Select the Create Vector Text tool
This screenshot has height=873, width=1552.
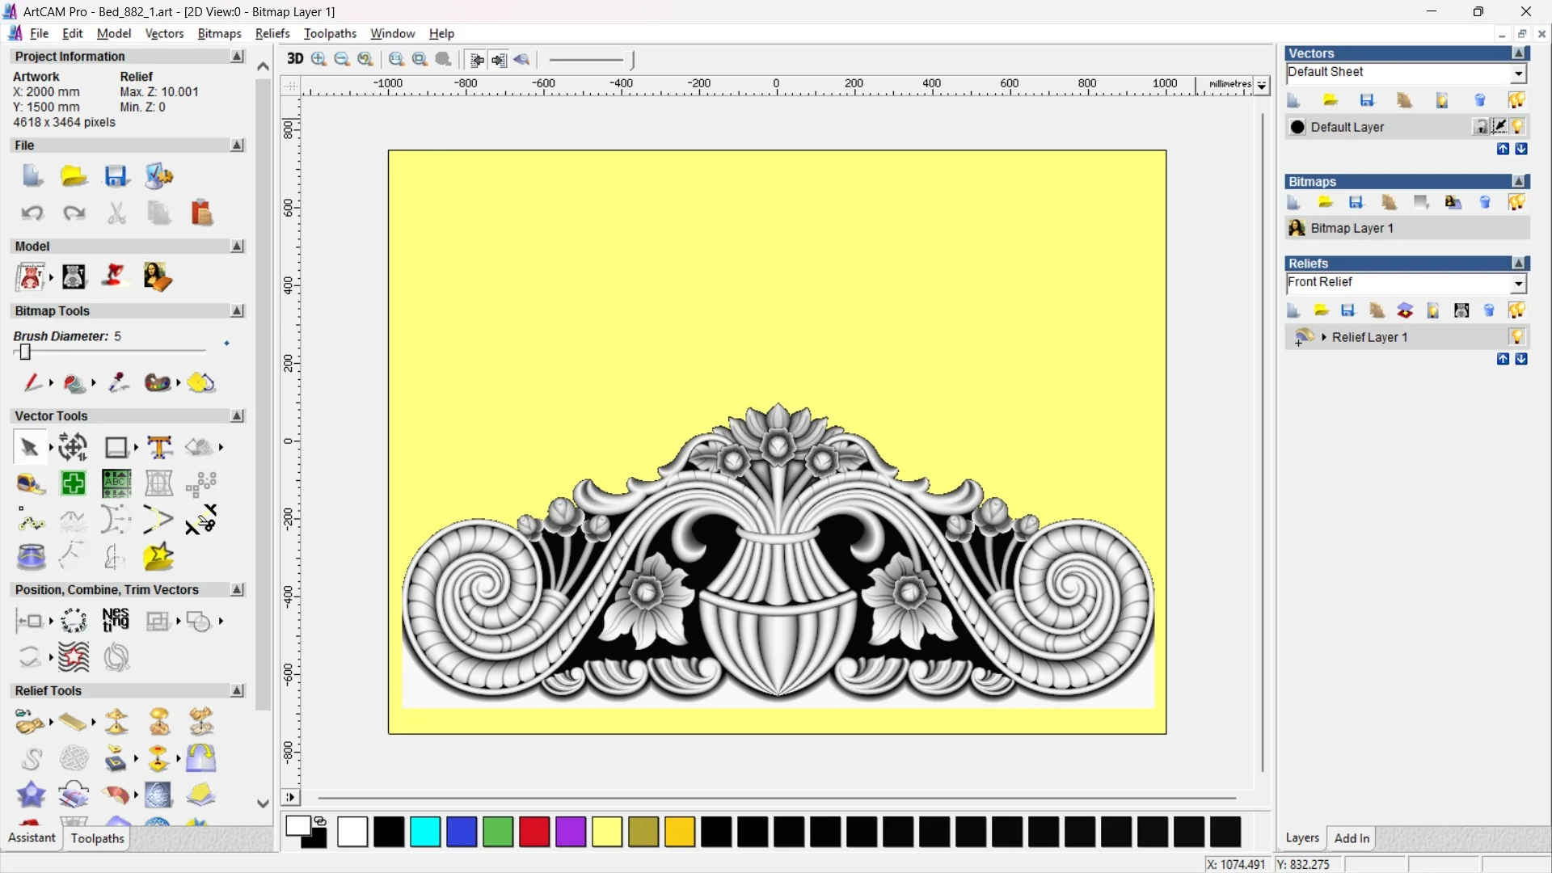pyautogui.click(x=159, y=447)
